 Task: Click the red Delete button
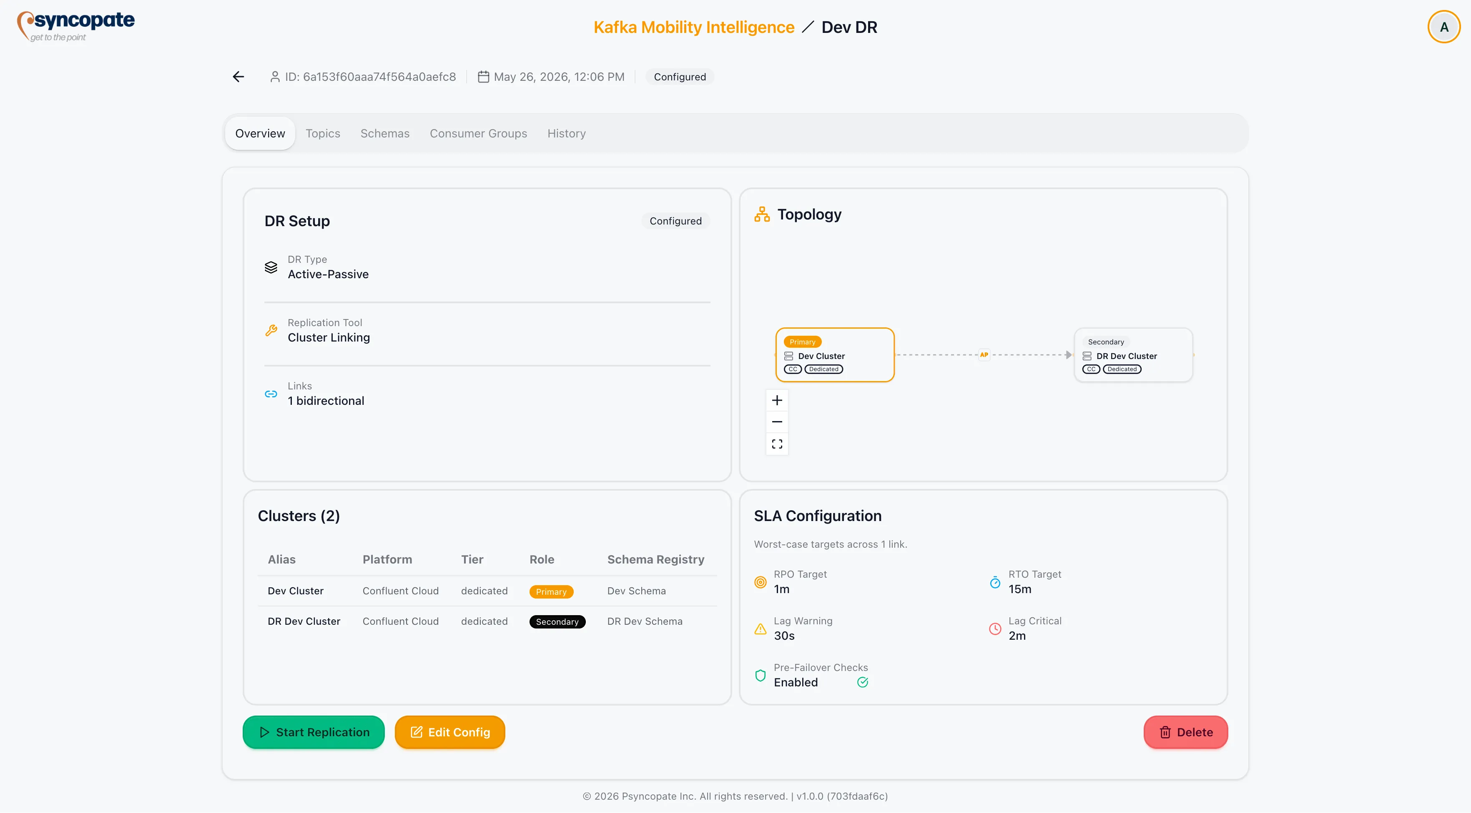pyautogui.click(x=1185, y=733)
